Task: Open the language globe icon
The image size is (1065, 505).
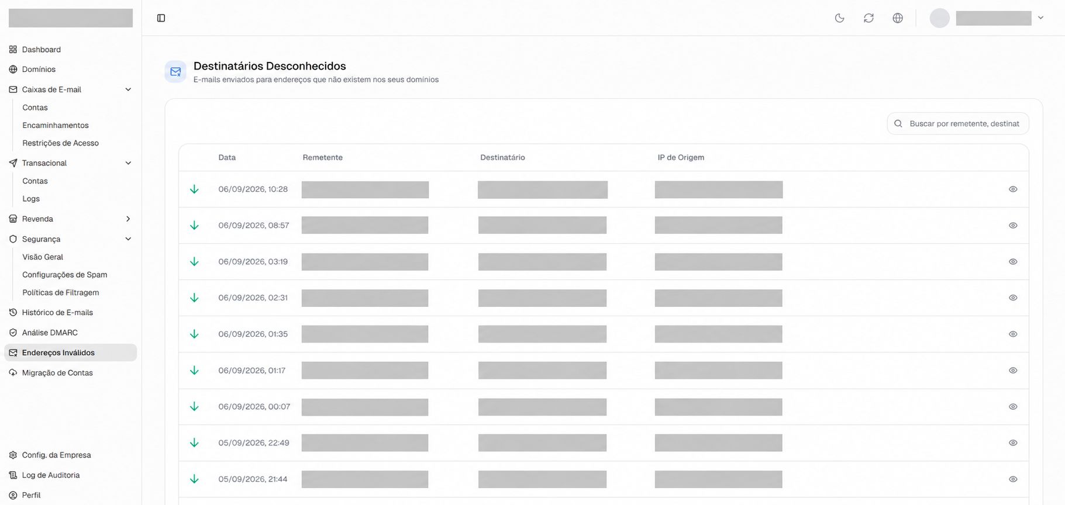Action: click(x=898, y=18)
